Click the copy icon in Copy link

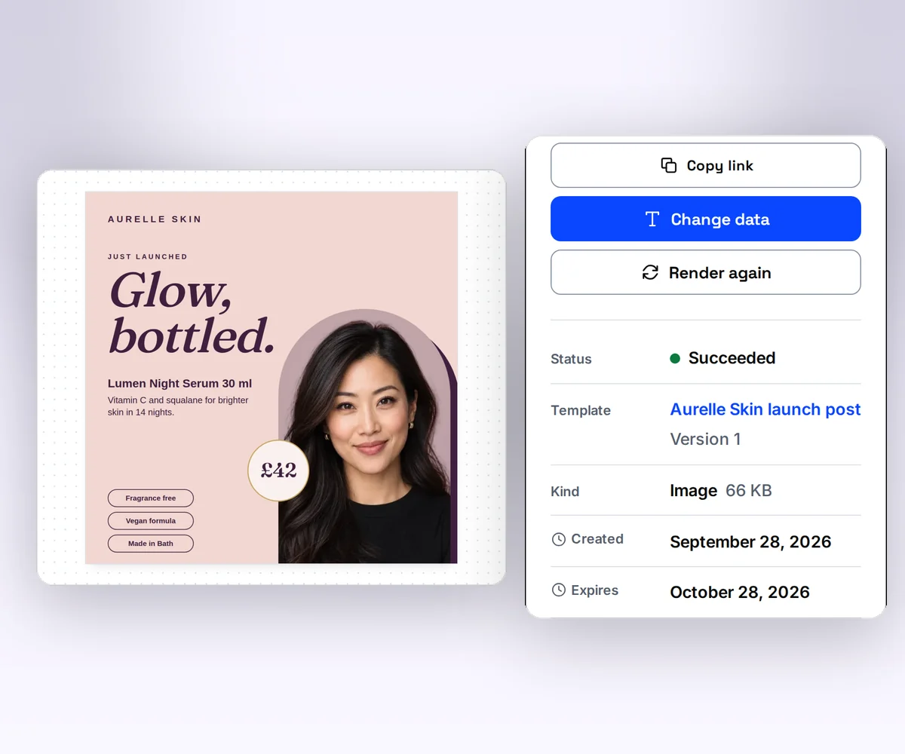[x=668, y=165]
